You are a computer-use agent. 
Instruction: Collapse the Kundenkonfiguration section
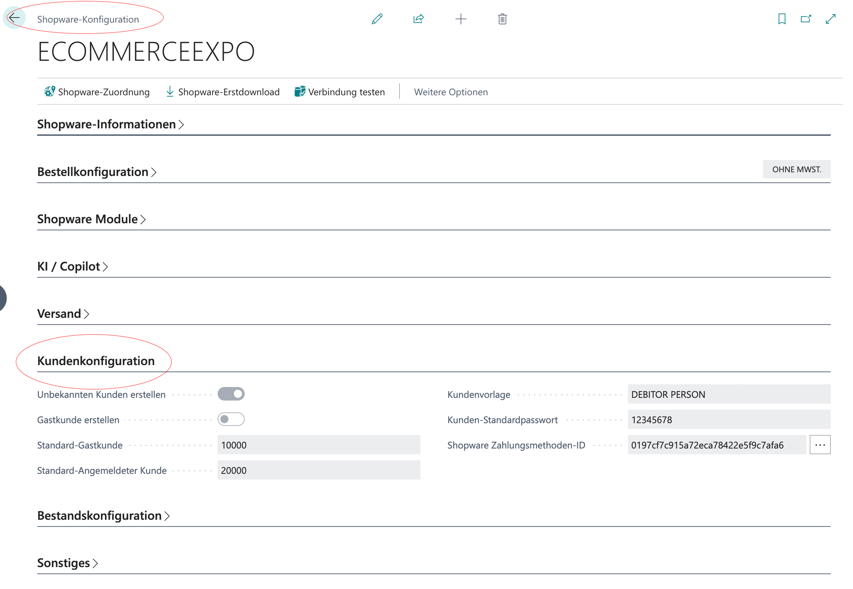tap(96, 361)
